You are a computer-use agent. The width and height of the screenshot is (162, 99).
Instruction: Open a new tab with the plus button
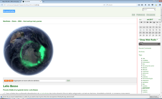point(44,2)
